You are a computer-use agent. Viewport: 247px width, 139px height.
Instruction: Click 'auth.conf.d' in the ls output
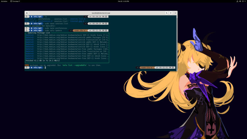tap(30, 21)
